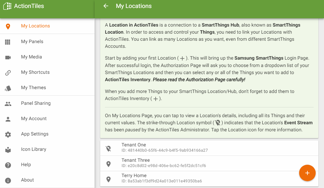Image resolution: width=324 pixels, height=188 pixels.
Task: Click the My Media camera icon
Action: tap(8, 57)
